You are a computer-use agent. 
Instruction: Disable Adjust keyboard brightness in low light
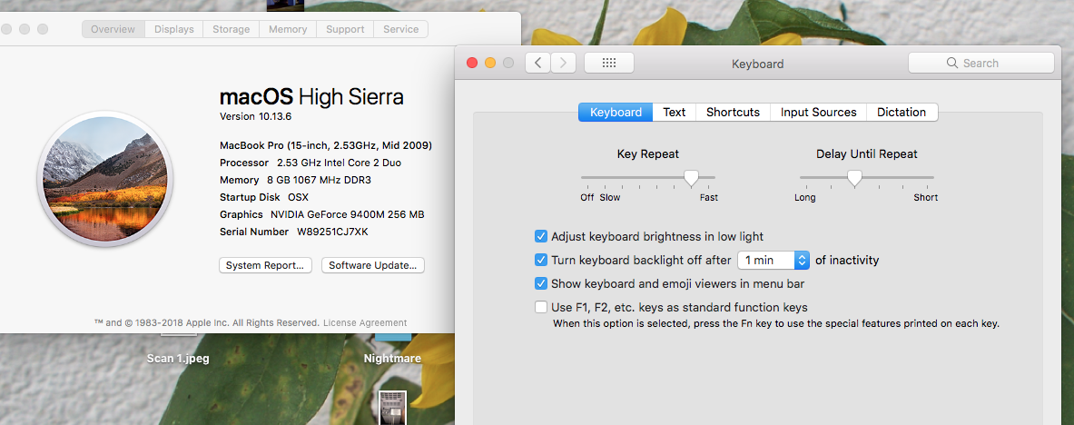tap(541, 236)
